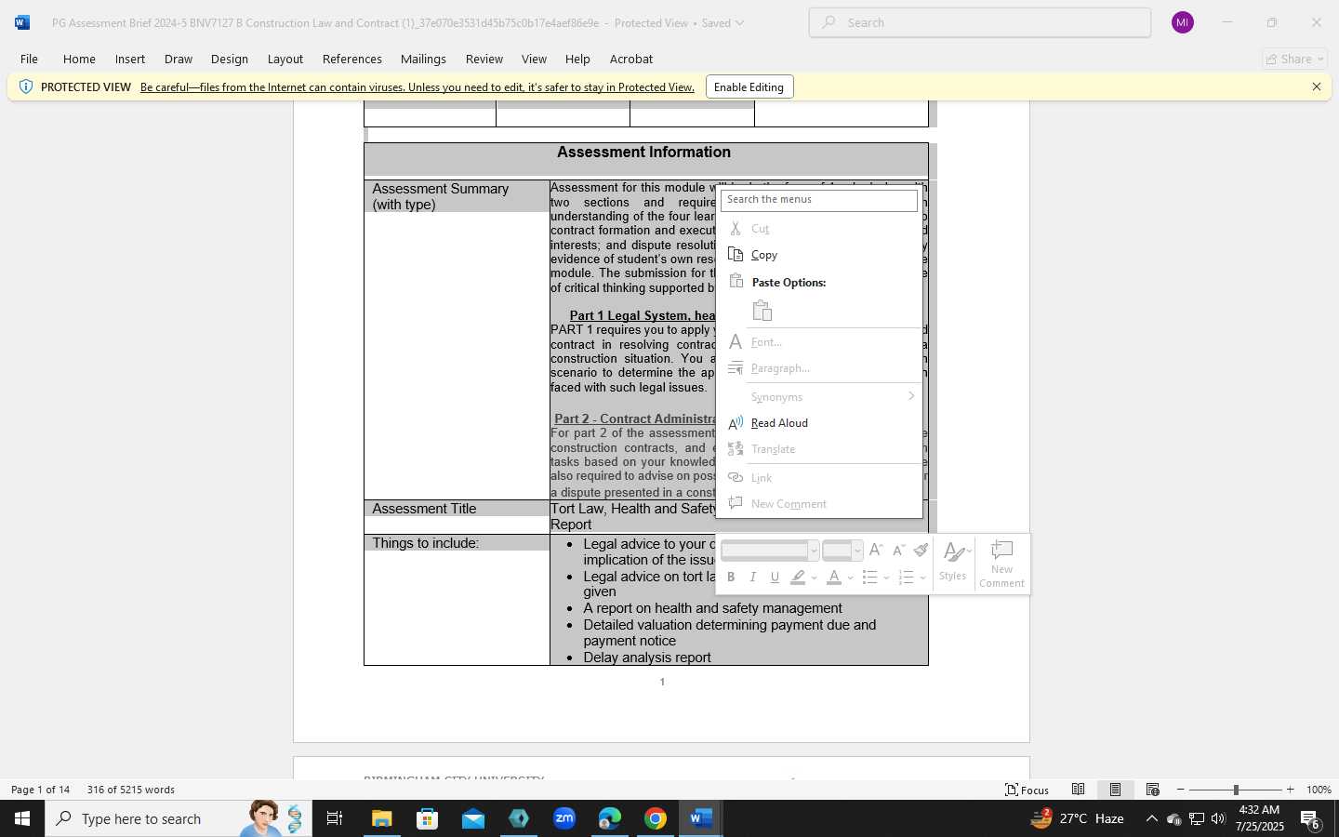Switch to the Review tab
Image resolution: width=1339 pixels, height=837 pixels.
pos(484,59)
